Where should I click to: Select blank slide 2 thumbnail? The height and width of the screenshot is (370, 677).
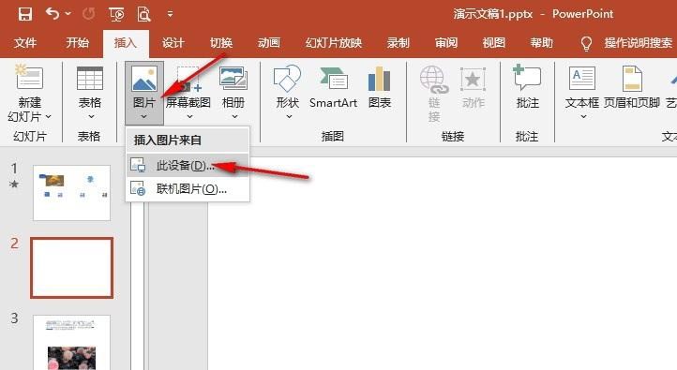(x=71, y=268)
